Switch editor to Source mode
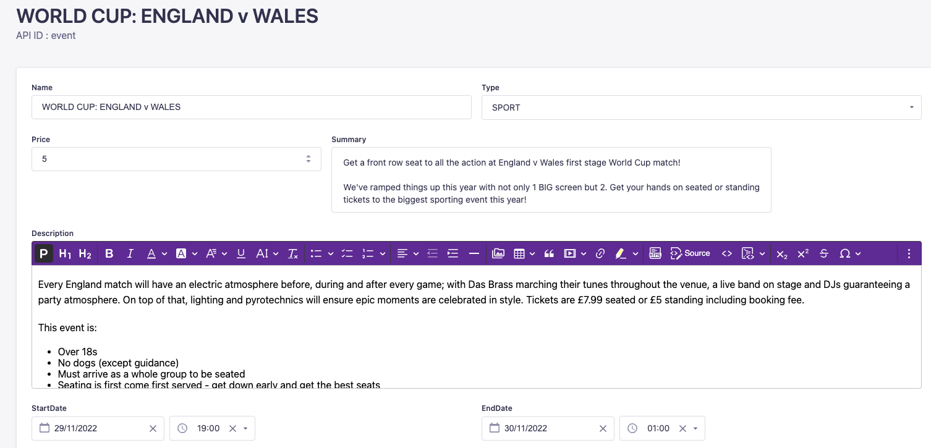Image resolution: width=931 pixels, height=448 pixels. pyautogui.click(x=691, y=253)
